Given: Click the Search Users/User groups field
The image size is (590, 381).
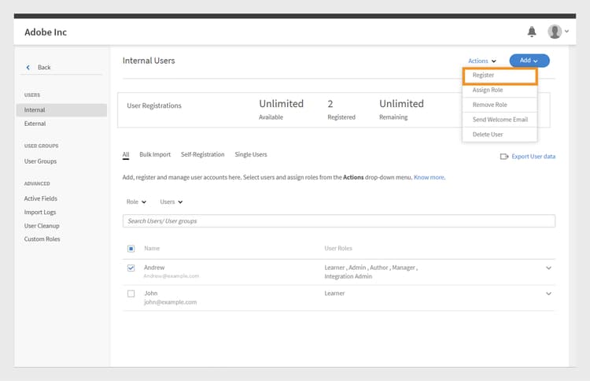Looking at the screenshot, I should pos(339,221).
